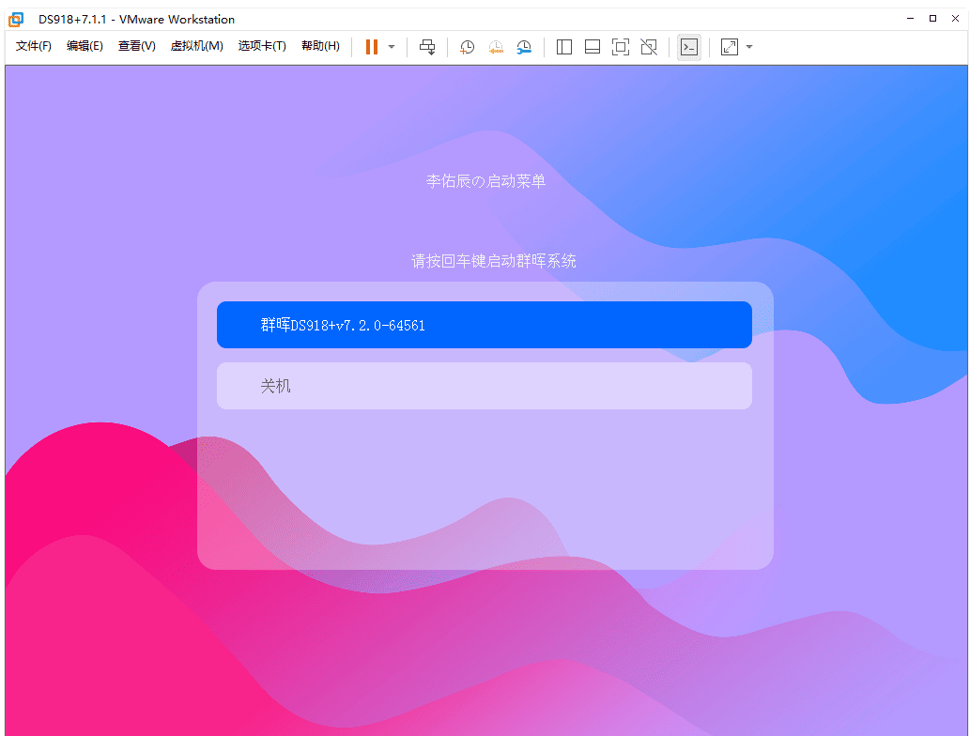Screen dimensions: 970x736
Task: Click the highlighted console toolbar icon
Action: coord(688,47)
